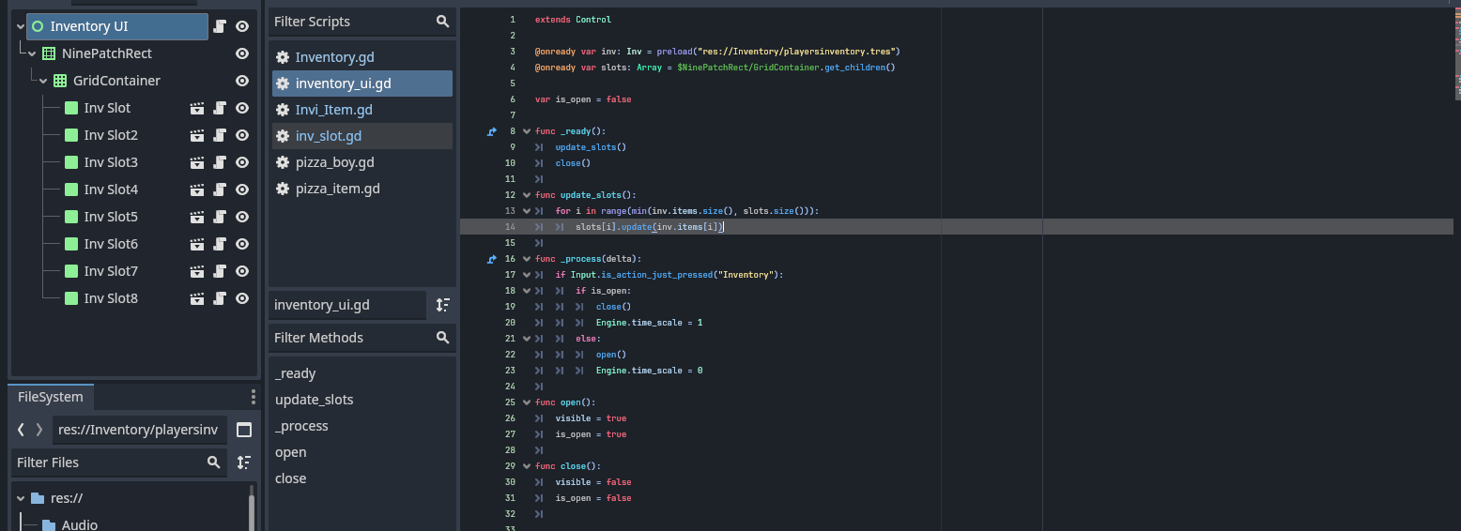Viewport: 1461px width, 531px height.
Task: Fold the update_slots function at line 12
Action: coord(526,195)
